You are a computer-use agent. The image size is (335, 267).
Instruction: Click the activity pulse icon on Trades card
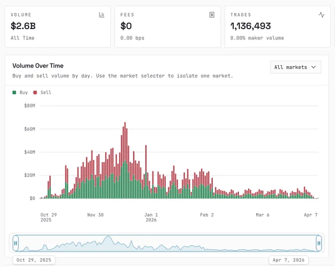pyautogui.click(x=322, y=15)
